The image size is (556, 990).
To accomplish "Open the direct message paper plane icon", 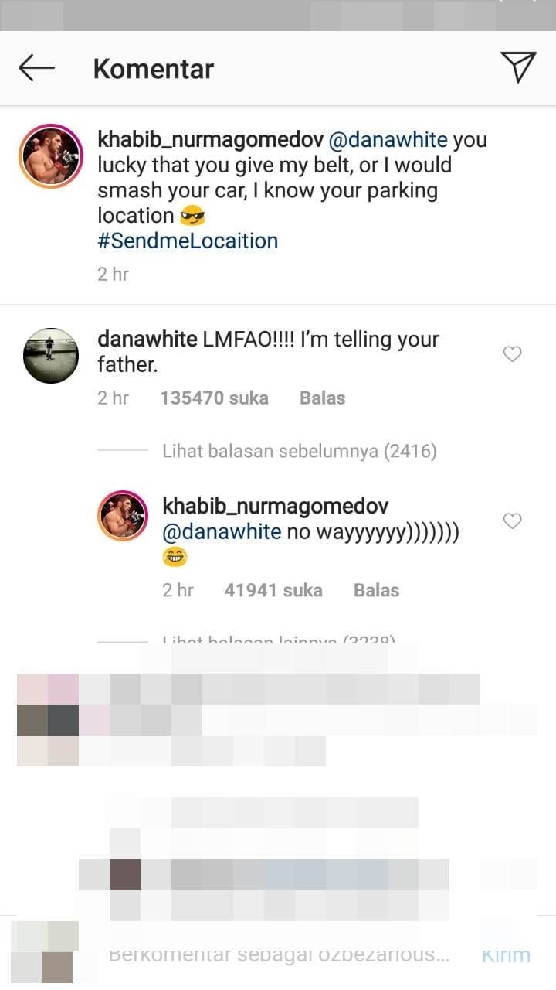I will click(518, 67).
